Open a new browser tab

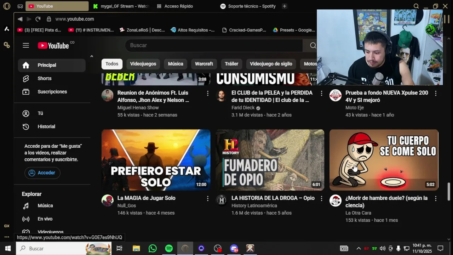pyautogui.click(x=284, y=6)
